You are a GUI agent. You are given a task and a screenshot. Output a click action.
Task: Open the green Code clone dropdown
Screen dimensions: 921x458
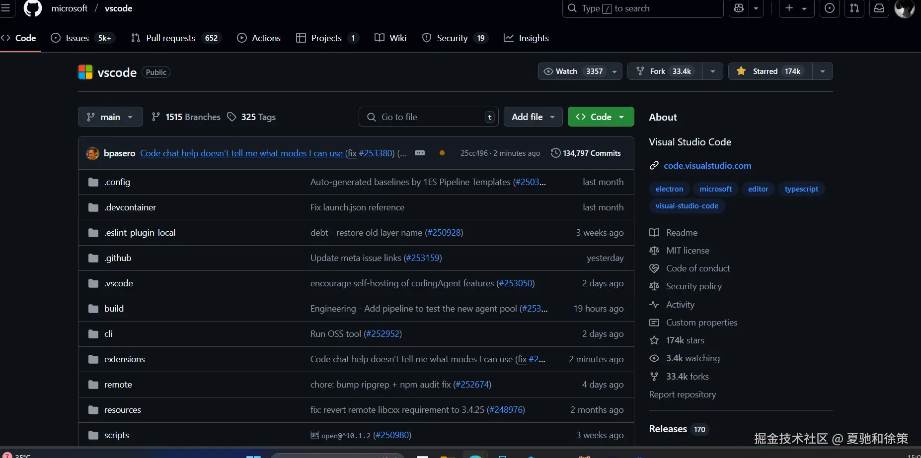[x=601, y=117]
